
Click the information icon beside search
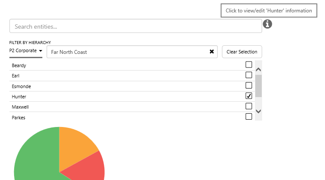[x=268, y=24]
